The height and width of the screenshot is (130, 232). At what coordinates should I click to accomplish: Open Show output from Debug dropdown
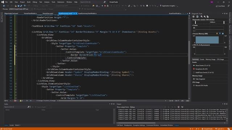[x=148, y=107]
